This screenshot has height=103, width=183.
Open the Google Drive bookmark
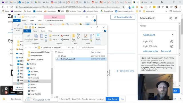tap(107, 11)
